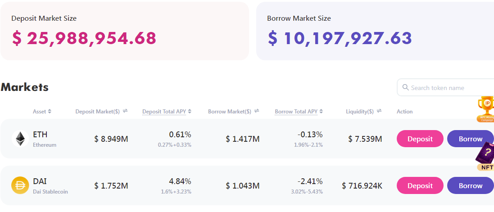The width and height of the screenshot is (494, 212).
Task: Click the DAI stablecoin logo icon
Action: pos(20,185)
